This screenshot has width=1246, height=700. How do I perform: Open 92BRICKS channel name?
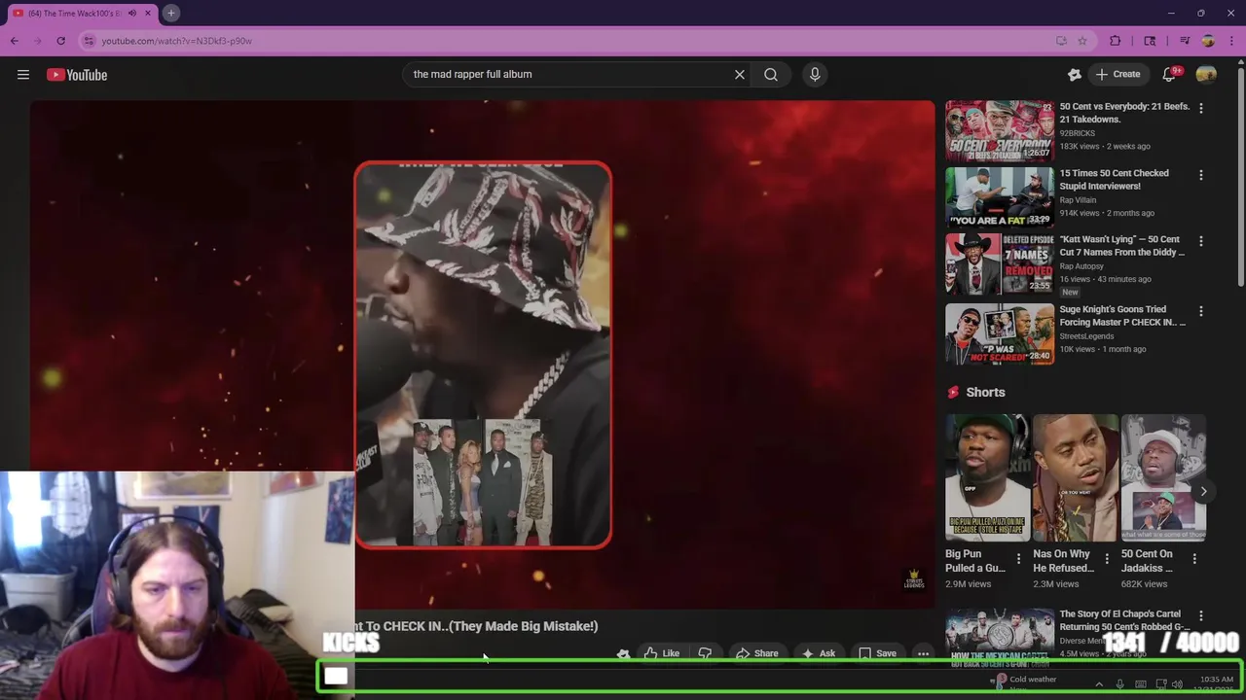(x=1078, y=133)
